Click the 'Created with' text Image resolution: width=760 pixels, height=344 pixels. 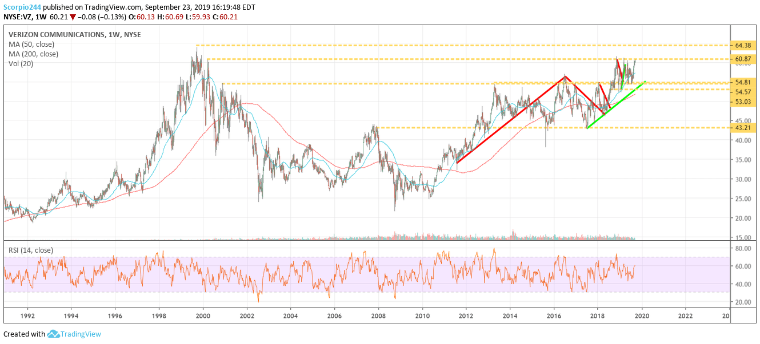coord(24,334)
